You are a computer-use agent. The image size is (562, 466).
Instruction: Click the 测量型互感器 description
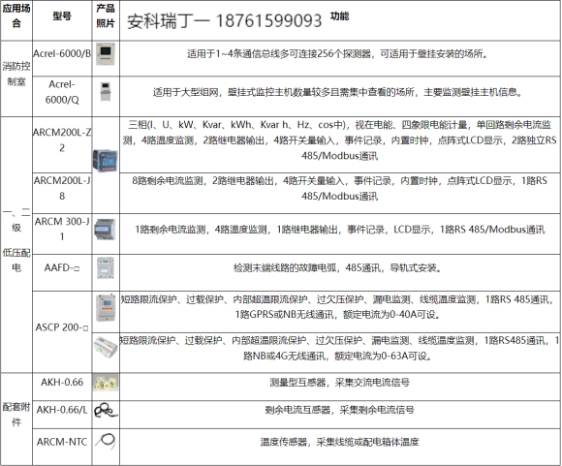(x=339, y=383)
